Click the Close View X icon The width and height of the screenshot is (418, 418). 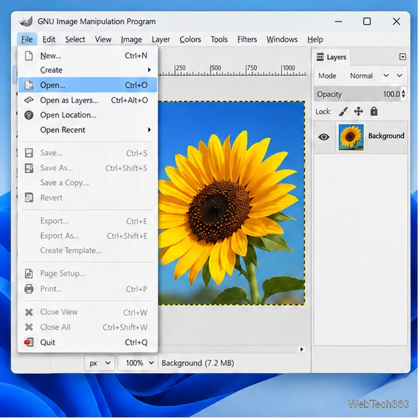coord(28,312)
